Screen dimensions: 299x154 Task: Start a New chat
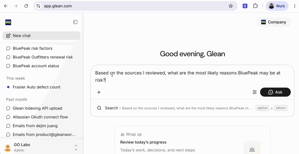[x=41, y=36]
